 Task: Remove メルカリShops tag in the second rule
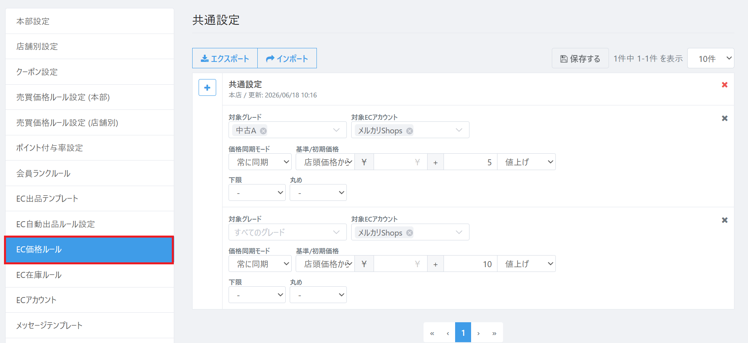[x=410, y=233]
